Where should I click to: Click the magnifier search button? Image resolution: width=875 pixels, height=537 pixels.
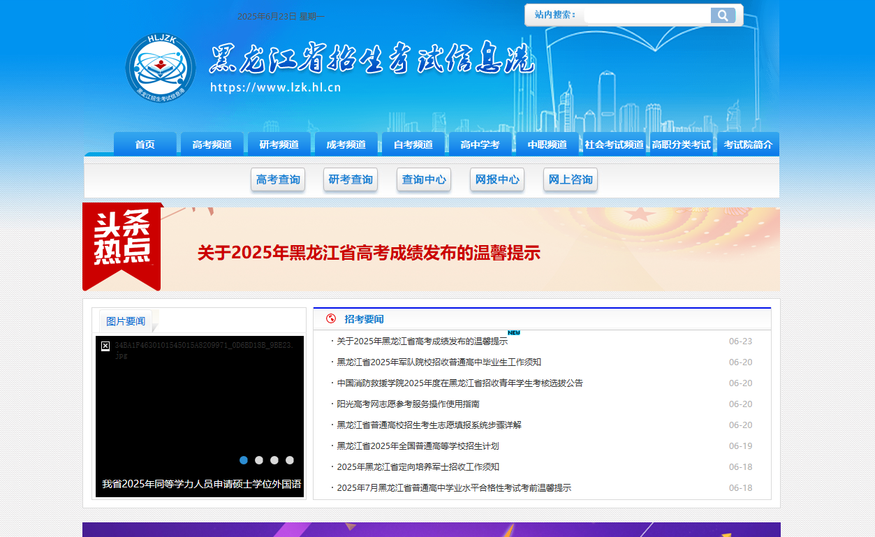coord(723,15)
